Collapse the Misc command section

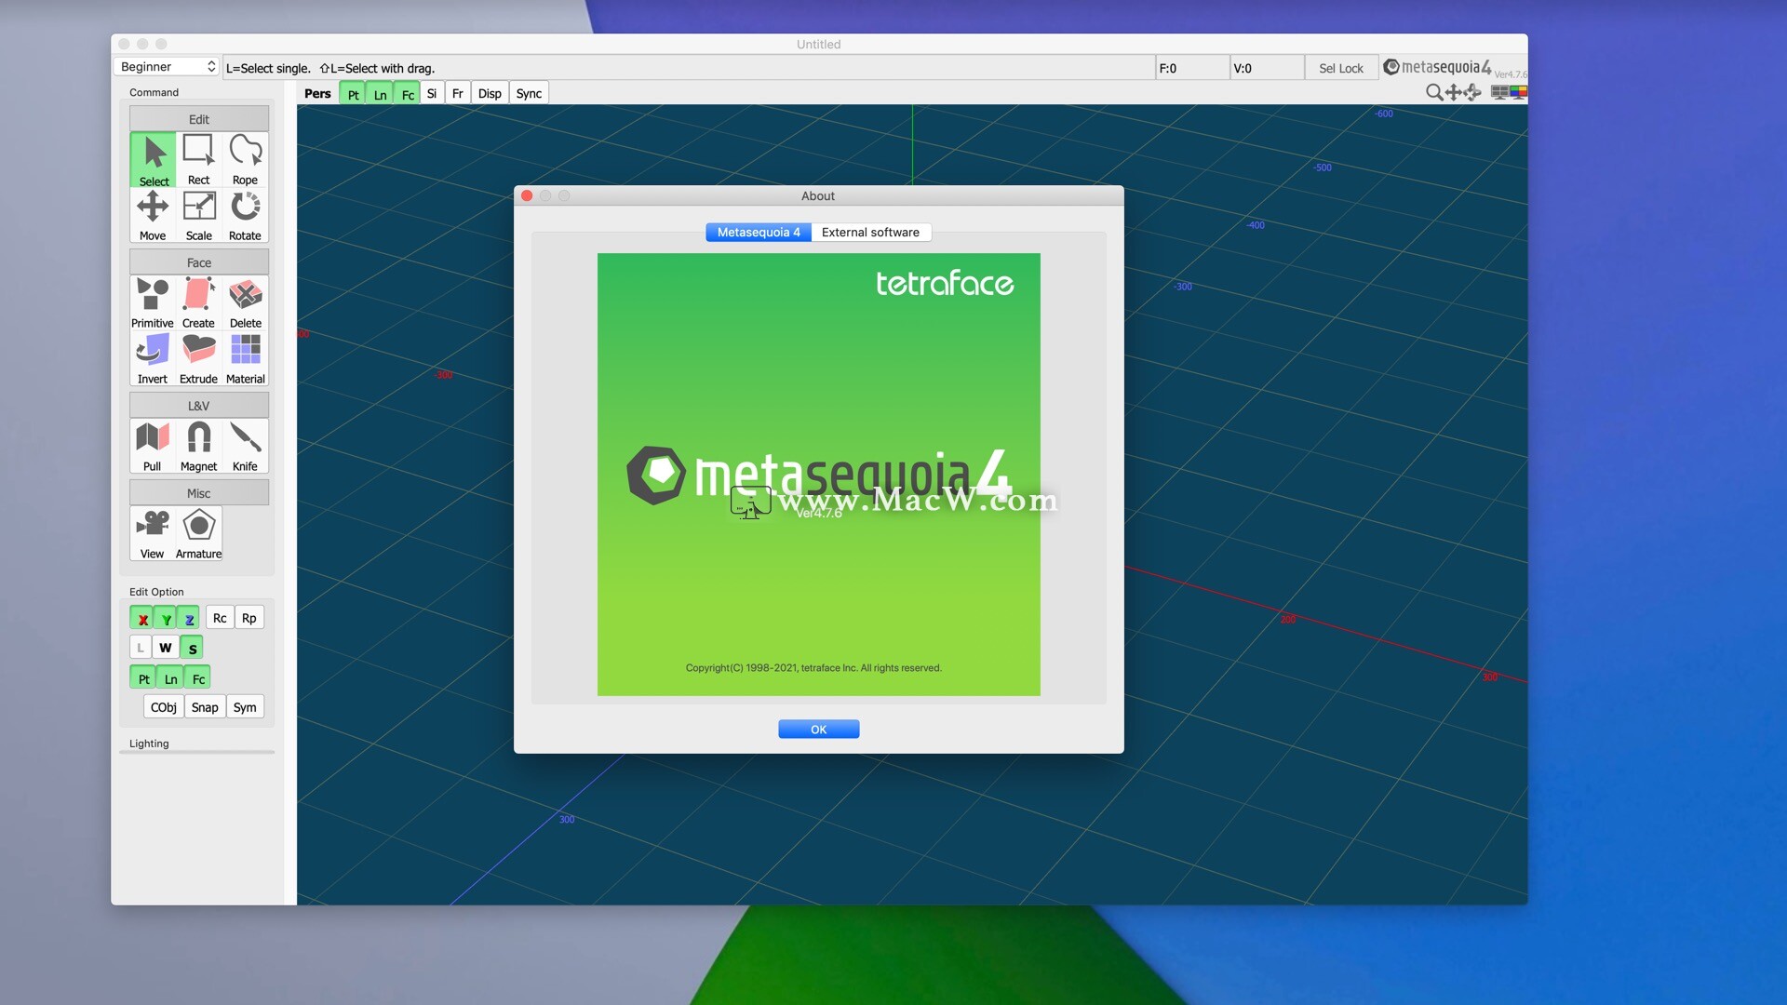point(199,493)
